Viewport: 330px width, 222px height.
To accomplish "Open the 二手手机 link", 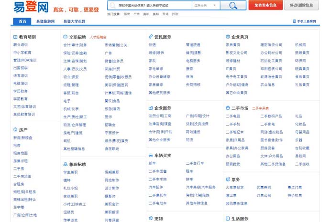I will coord(233,124).
